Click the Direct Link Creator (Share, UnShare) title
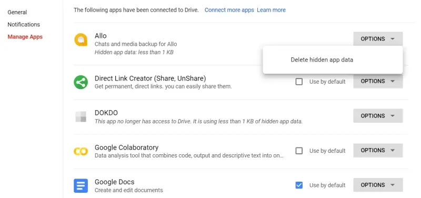This screenshot has width=421, height=198. click(151, 78)
